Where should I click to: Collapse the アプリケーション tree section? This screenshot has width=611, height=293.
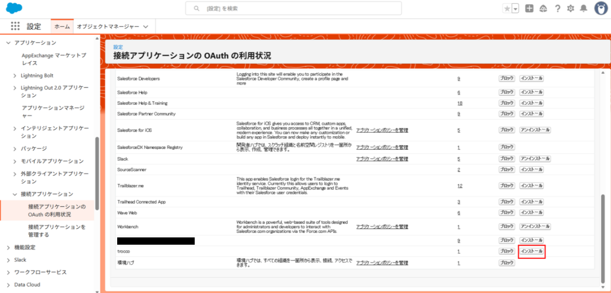[x=8, y=42]
